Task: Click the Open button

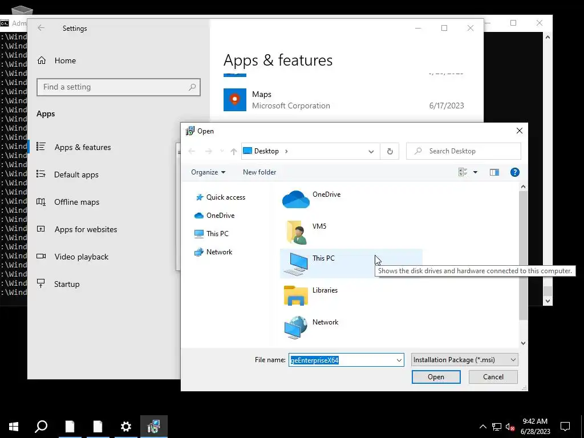Action: [436, 377]
